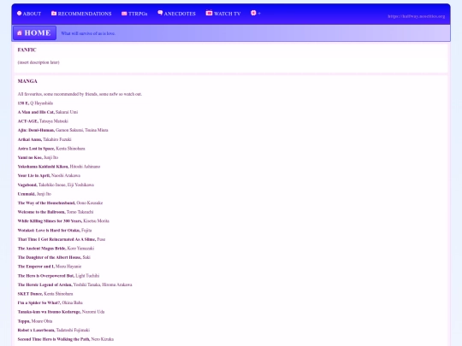Click the MANGA section heading
462x346 pixels.
point(27,81)
